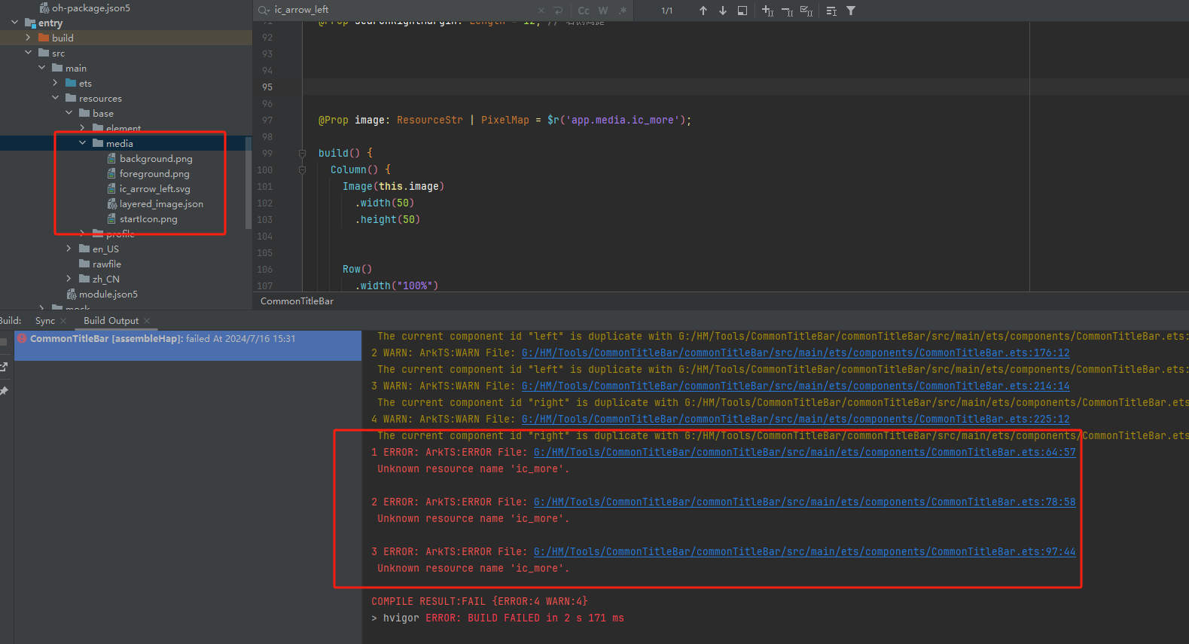Click the stop build icon
The height and width of the screenshot is (644, 1189).
[x=4, y=342]
